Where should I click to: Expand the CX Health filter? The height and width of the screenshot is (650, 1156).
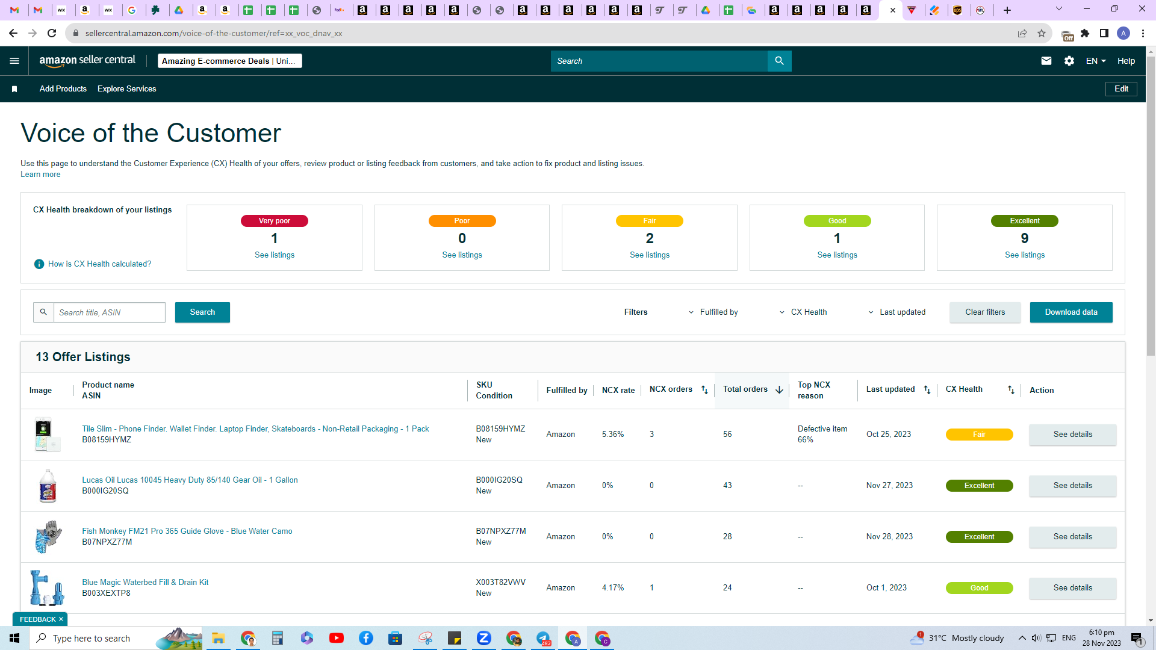(803, 312)
